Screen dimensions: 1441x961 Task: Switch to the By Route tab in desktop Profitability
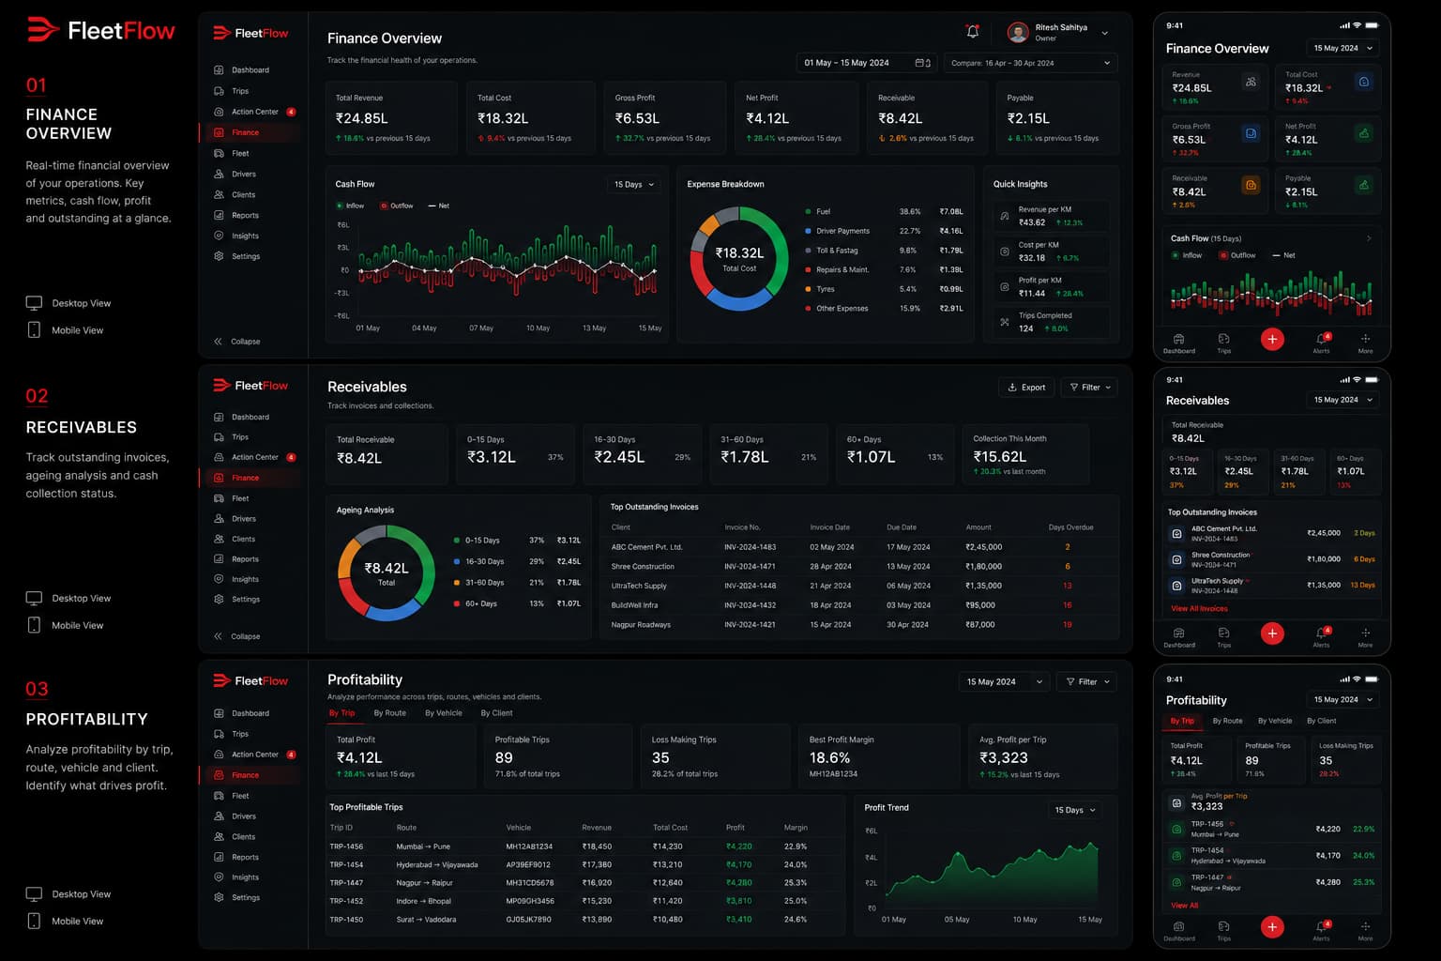coord(389,713)
